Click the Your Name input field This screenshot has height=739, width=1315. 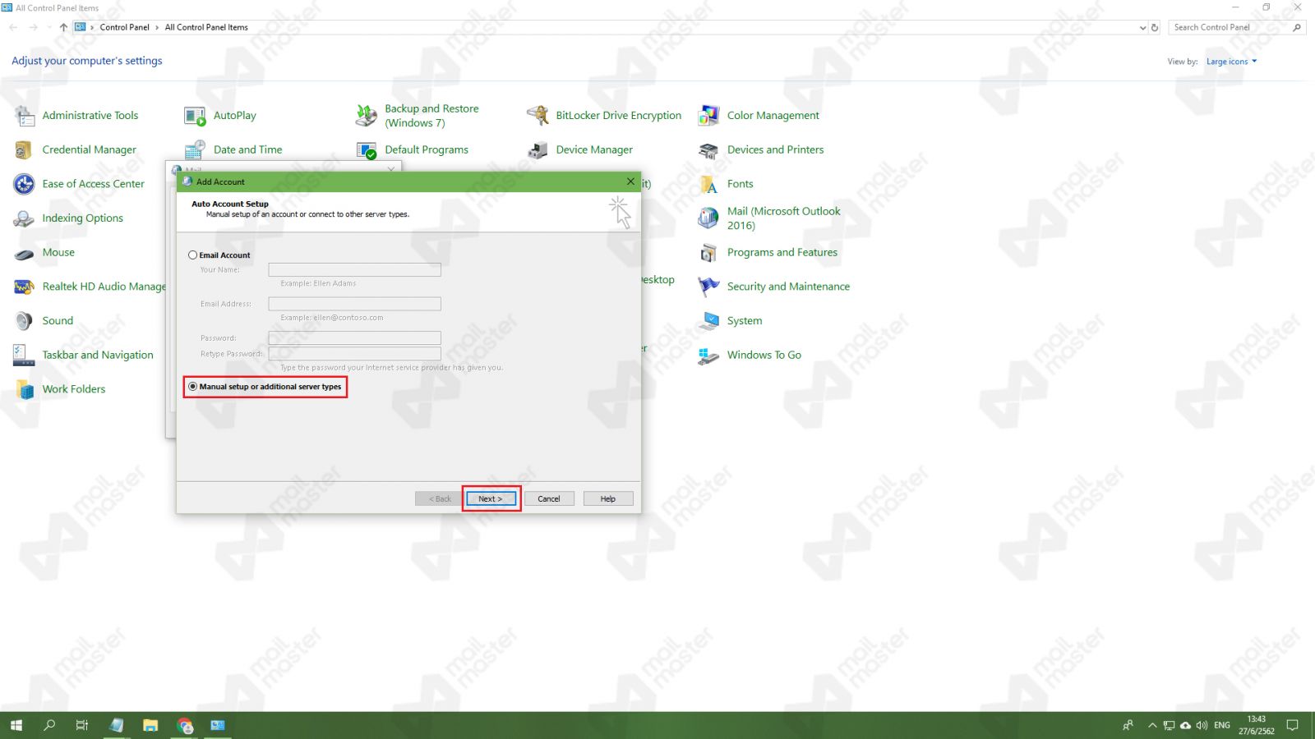tap(354, 269)
